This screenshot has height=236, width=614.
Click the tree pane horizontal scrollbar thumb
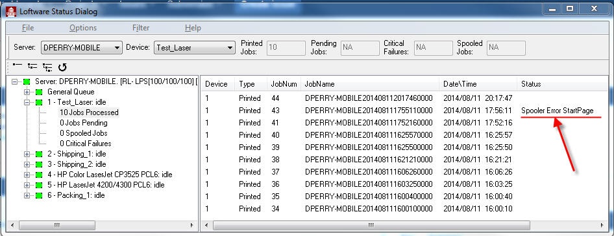tap(56, 225)
